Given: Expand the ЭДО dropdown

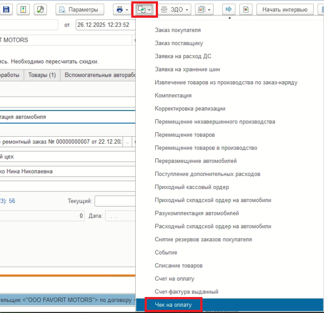Looking at the screenshot, I should [x=174, y=9].
